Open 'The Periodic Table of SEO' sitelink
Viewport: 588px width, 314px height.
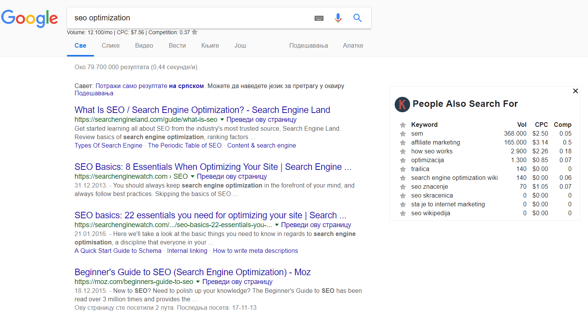click(x=185, y=145)
